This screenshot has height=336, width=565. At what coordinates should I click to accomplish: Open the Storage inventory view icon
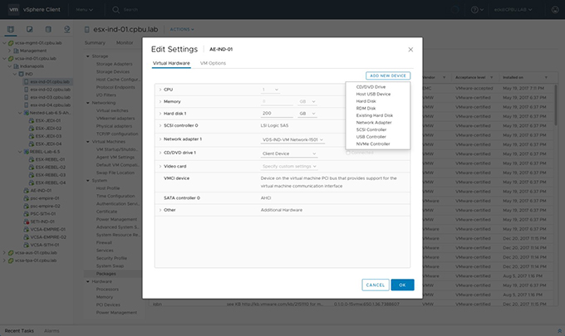(48, 29)
